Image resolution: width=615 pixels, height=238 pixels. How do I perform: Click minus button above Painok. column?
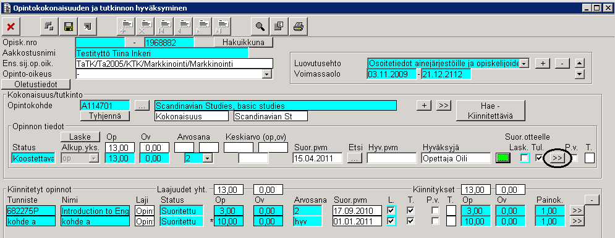592,200
